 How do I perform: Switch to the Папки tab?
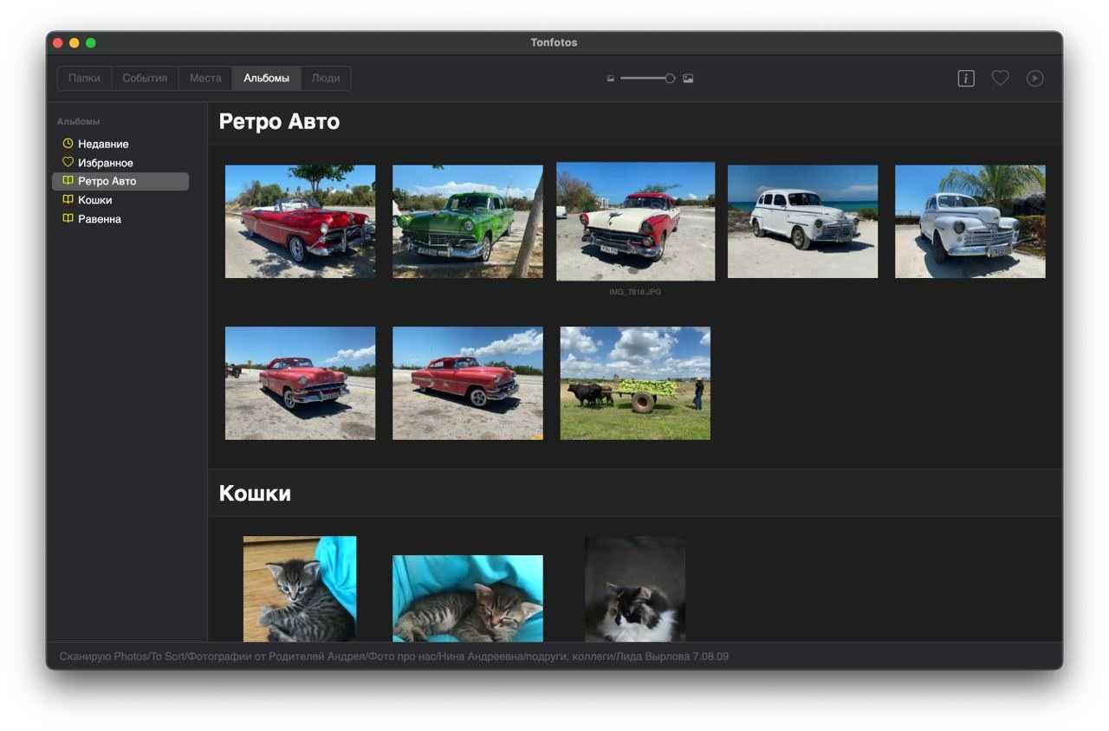(x=84, y=78)
